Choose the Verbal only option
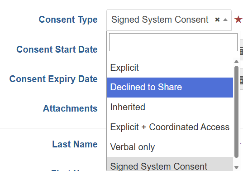Viewport: 243px width, 171px height. click(x=170, y=147)
